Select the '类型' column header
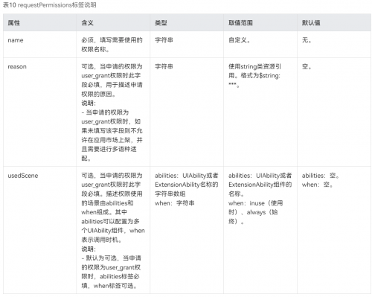The height and width of the screenshot is (297, 372). tap(161, 23)
